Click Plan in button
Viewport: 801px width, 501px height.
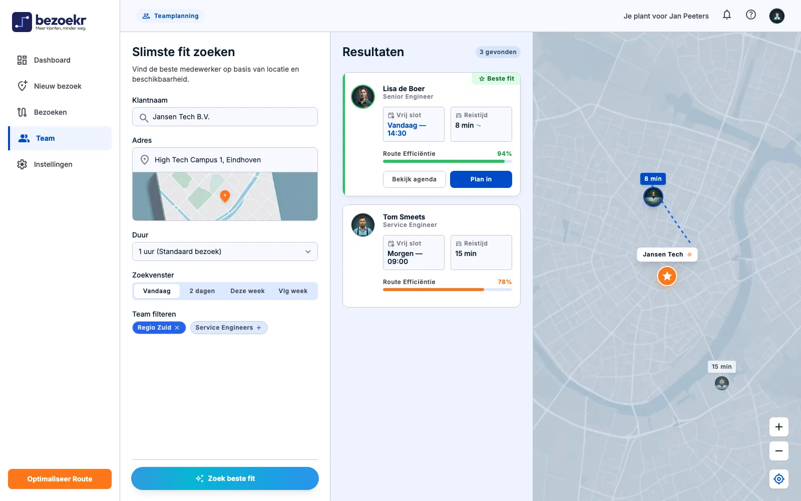pos(481,179)
